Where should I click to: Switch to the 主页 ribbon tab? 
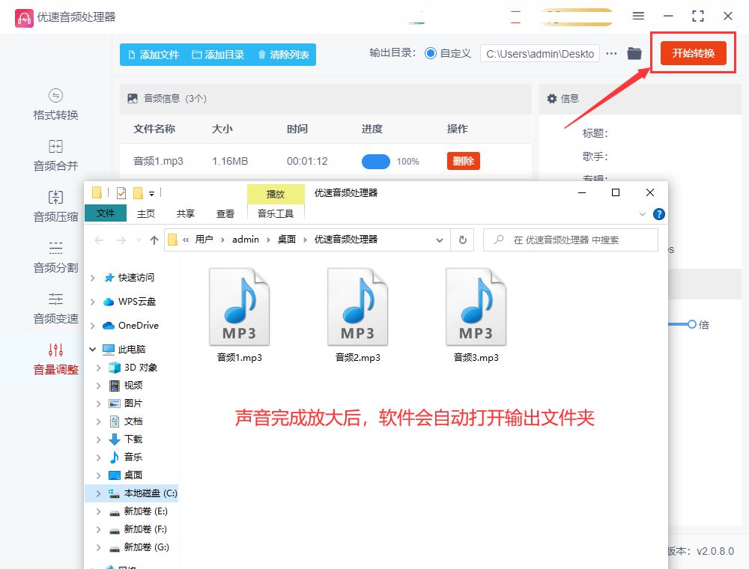(x=146, y=213)
